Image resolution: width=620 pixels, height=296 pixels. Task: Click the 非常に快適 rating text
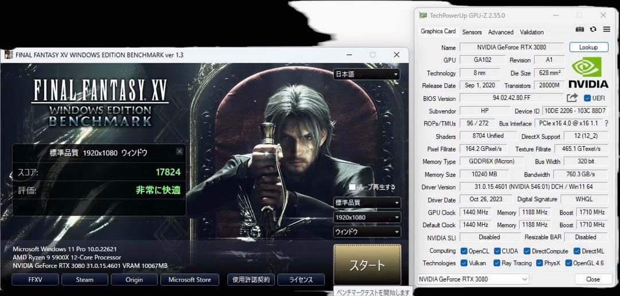click(158, 190)
